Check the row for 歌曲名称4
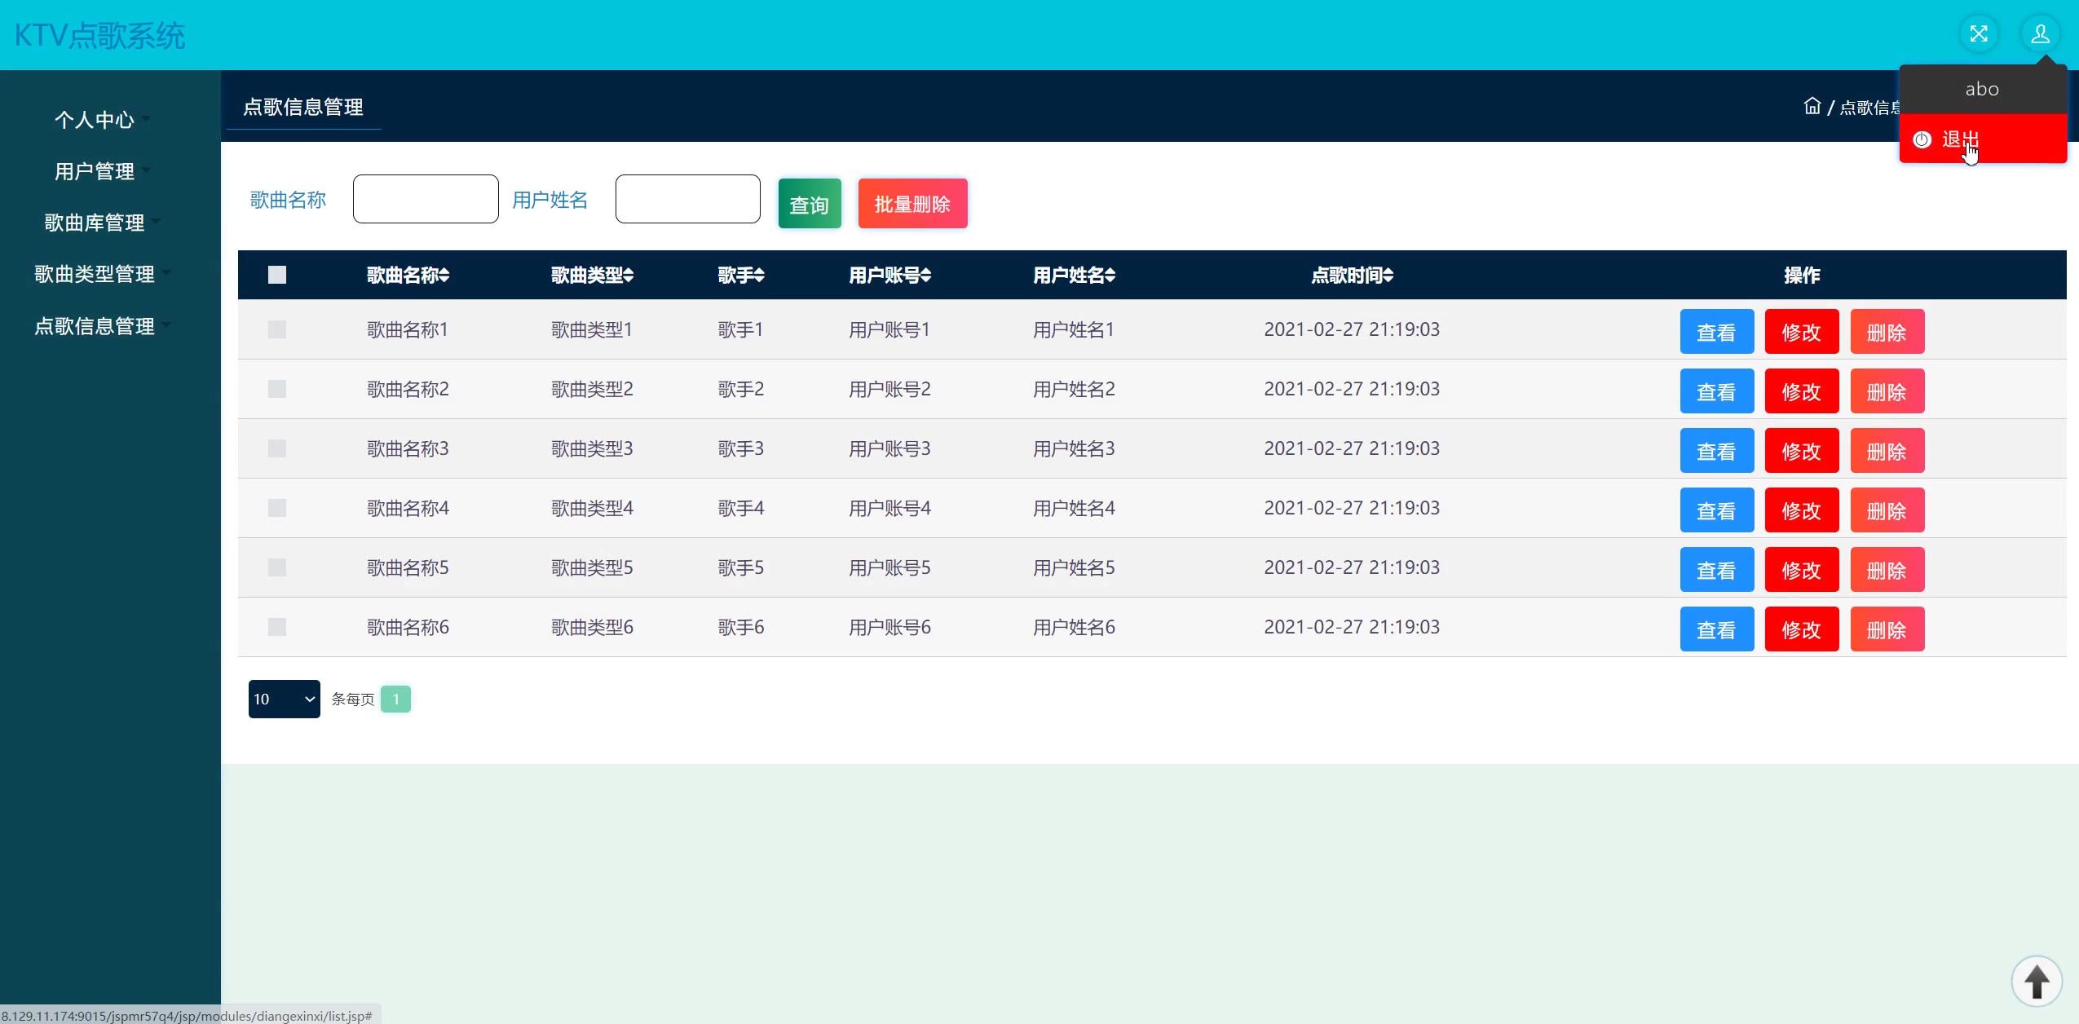 pyautogui.click(x=277, y=508)
